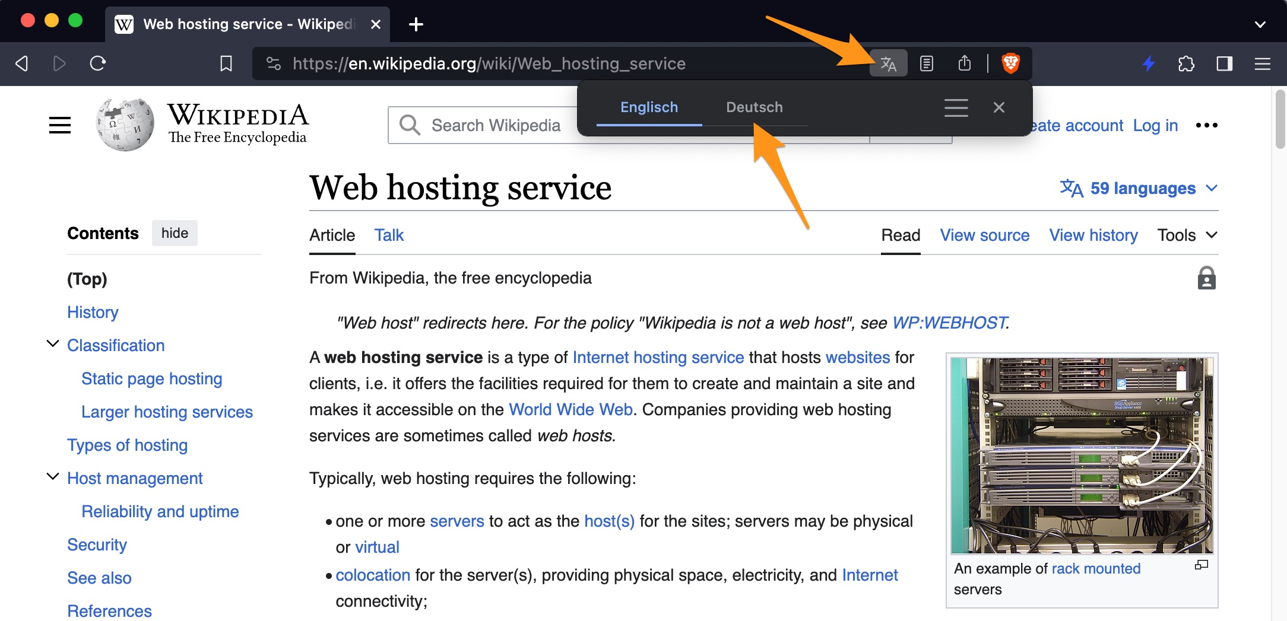Screen dimensions: 1287x621
Task: Switch to the Talk tab
Action: [389, 235]
